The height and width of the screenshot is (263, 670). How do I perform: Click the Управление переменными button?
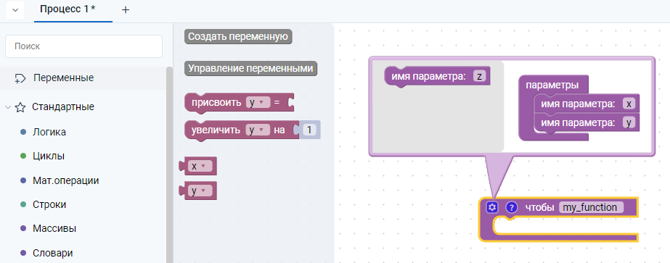click(x=251, y=68)
